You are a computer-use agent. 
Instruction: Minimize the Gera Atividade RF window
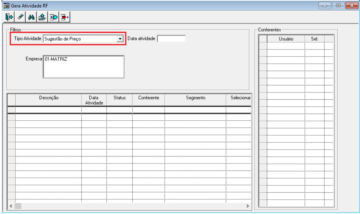(x=325, y=6)
